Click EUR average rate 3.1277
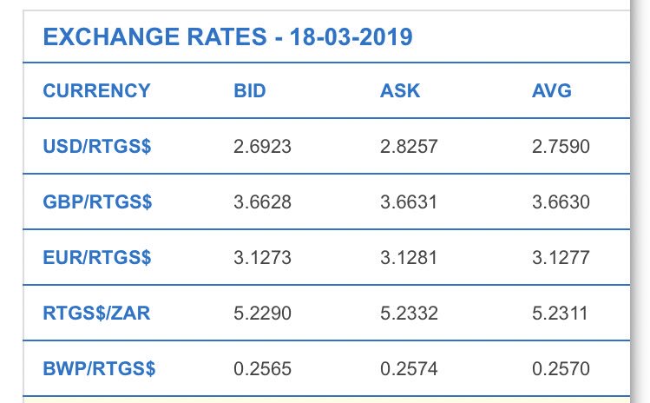Viewport: 650px width, 403px height. click(x=561, y=257)
